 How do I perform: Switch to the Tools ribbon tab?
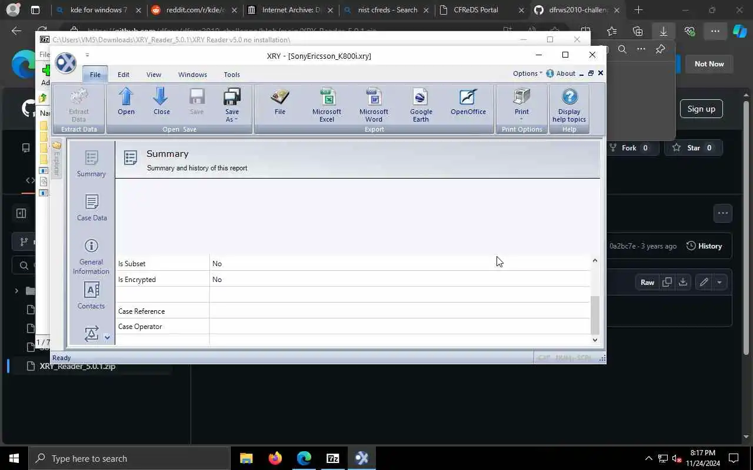[x=232, y=75]
